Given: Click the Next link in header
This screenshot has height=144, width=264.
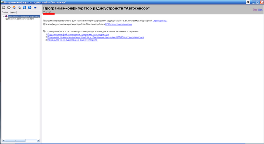Looking at the screenshot, I should point(260,10).
